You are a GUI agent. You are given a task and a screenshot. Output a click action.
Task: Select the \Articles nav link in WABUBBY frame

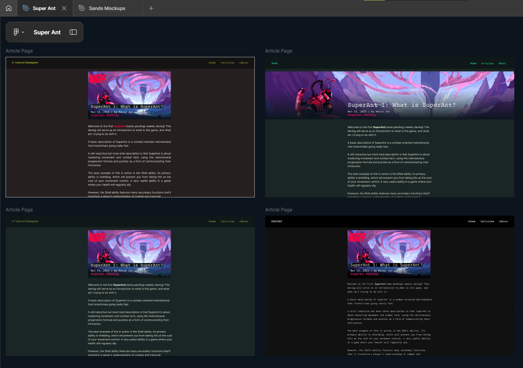point(487,221)
